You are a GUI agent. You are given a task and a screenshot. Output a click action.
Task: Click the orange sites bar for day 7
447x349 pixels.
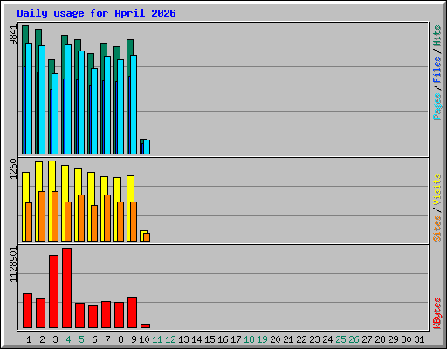click(107, 218)
